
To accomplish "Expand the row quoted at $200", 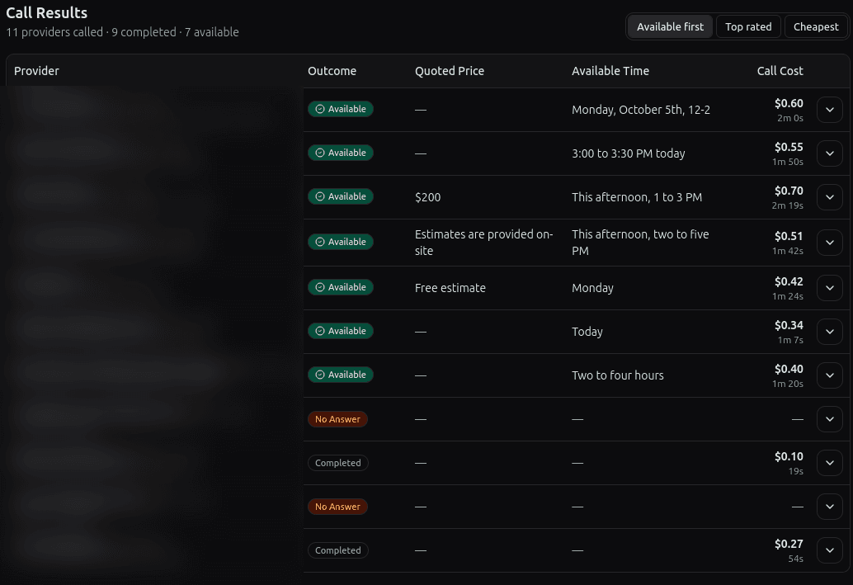I will (x=830, y=197).
